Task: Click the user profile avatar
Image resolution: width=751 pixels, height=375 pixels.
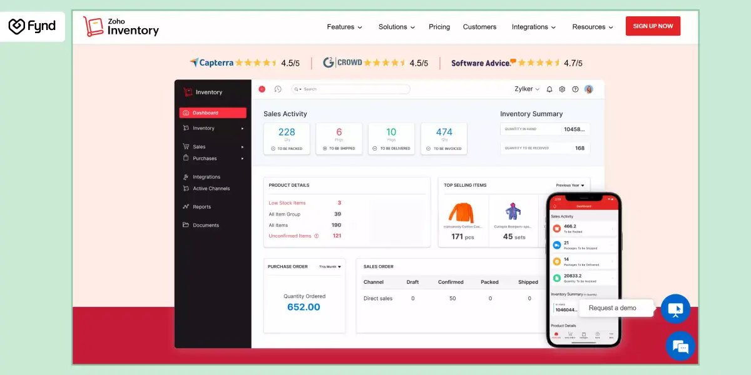Action: coord(589,89)
